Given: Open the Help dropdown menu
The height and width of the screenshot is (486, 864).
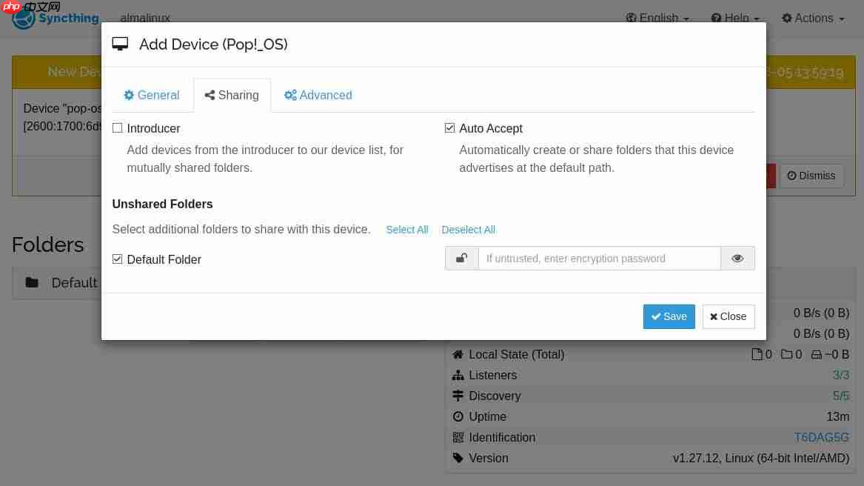Looking at the screenshot, I should 735,19.
